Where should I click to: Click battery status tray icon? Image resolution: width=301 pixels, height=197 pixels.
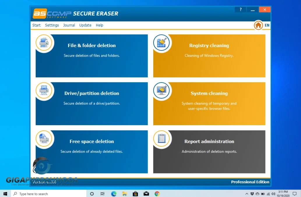(x=263, y=194)
